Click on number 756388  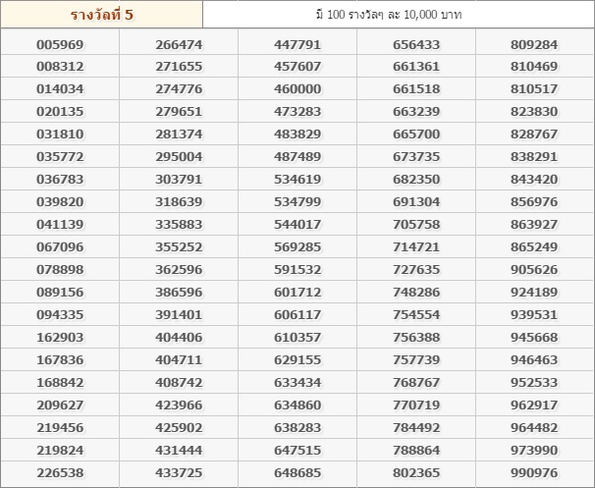tap(416, 338)
